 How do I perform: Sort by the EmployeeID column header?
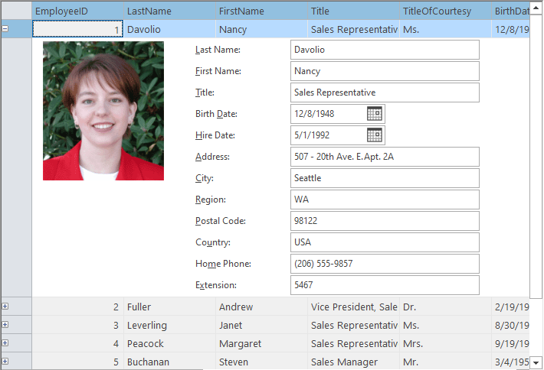[77, 11]
